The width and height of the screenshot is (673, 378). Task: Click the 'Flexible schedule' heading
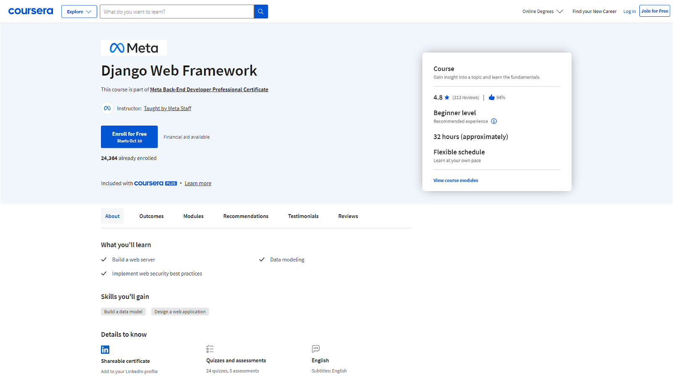(459, 152)
